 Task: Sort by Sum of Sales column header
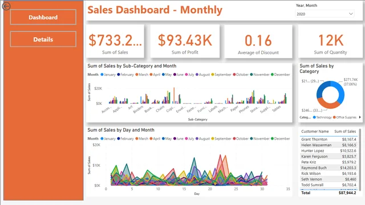coord(345,132)
